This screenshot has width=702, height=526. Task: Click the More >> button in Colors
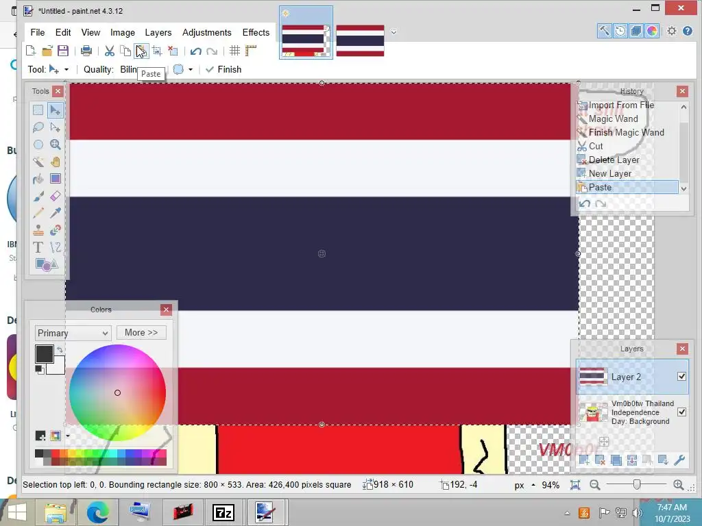tap(141, 332)
